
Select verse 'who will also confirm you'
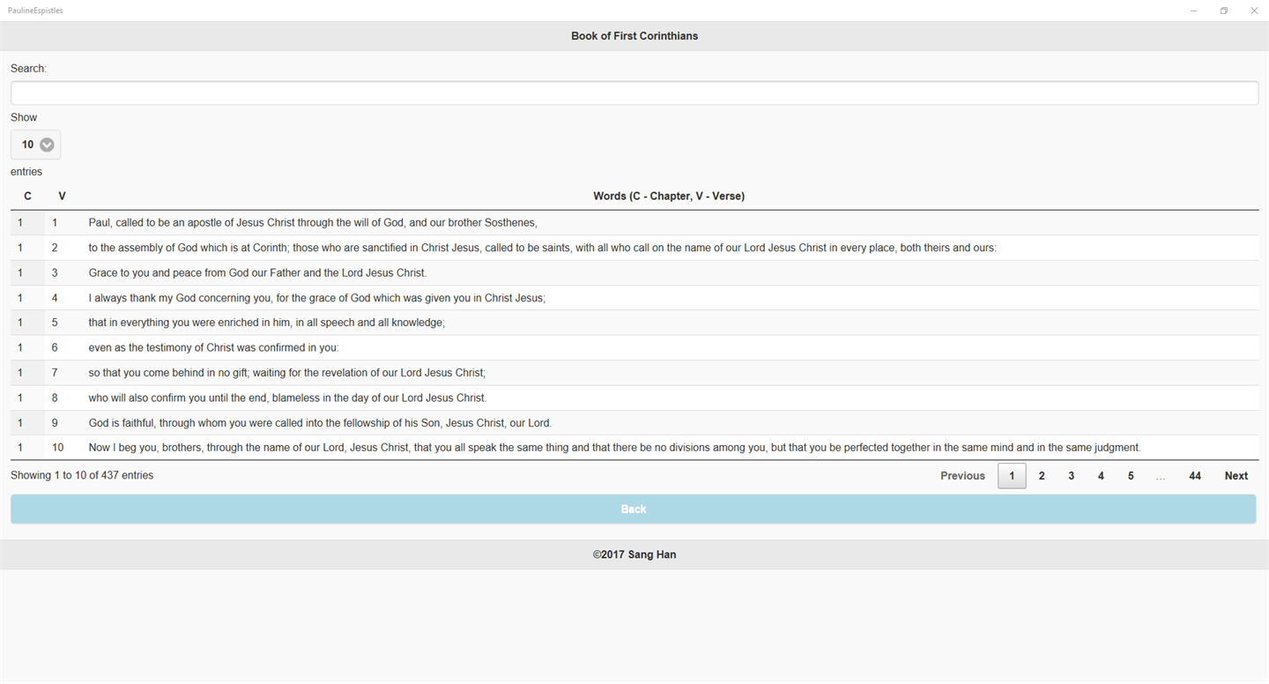[x=287, y=398]
